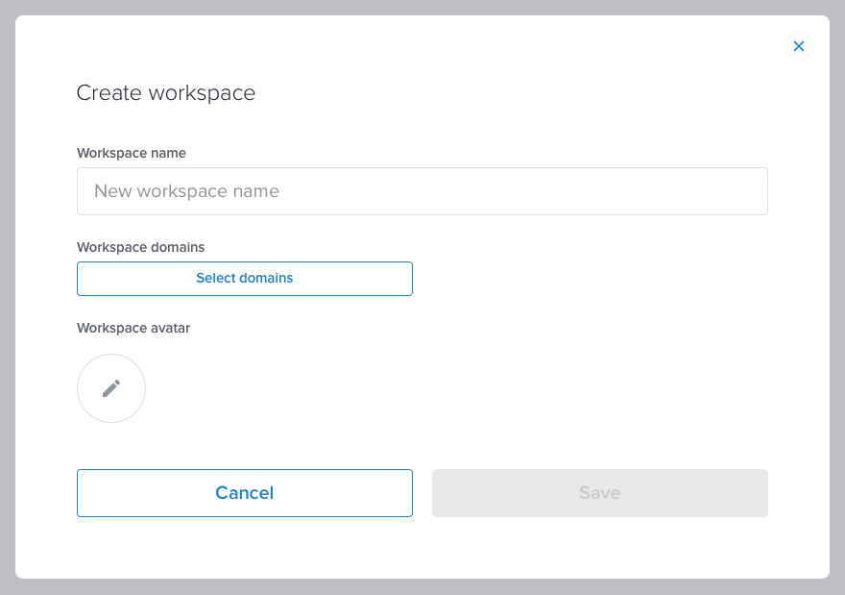Click the Workspace domains label
The height and width of the screenshot is (595, 845).
pyautogui.click(x=140, y=247)
